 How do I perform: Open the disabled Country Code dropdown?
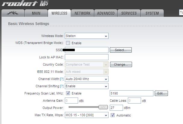pos(87,64)
